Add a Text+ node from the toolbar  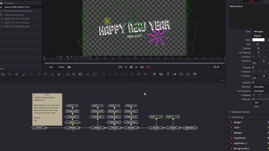pyautogui.click(x=17, y=74)
